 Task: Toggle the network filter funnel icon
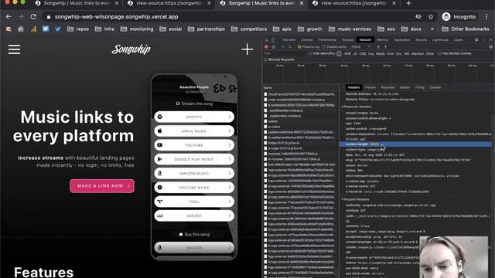tap(282, 47)
